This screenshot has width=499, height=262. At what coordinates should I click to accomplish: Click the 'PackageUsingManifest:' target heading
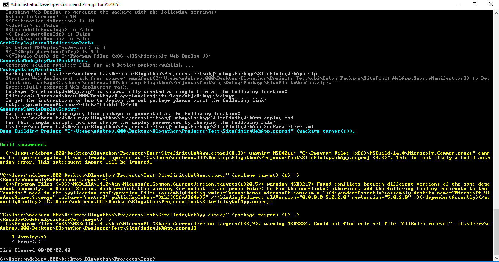click(x=31, y=69)
